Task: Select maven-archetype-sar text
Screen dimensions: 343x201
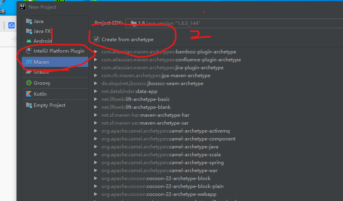Action: (x=165, y=123)
